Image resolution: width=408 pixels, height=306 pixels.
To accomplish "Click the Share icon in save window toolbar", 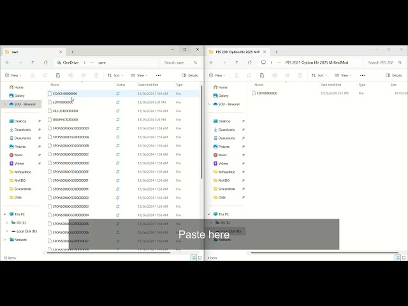I will (x=84, y=75).
